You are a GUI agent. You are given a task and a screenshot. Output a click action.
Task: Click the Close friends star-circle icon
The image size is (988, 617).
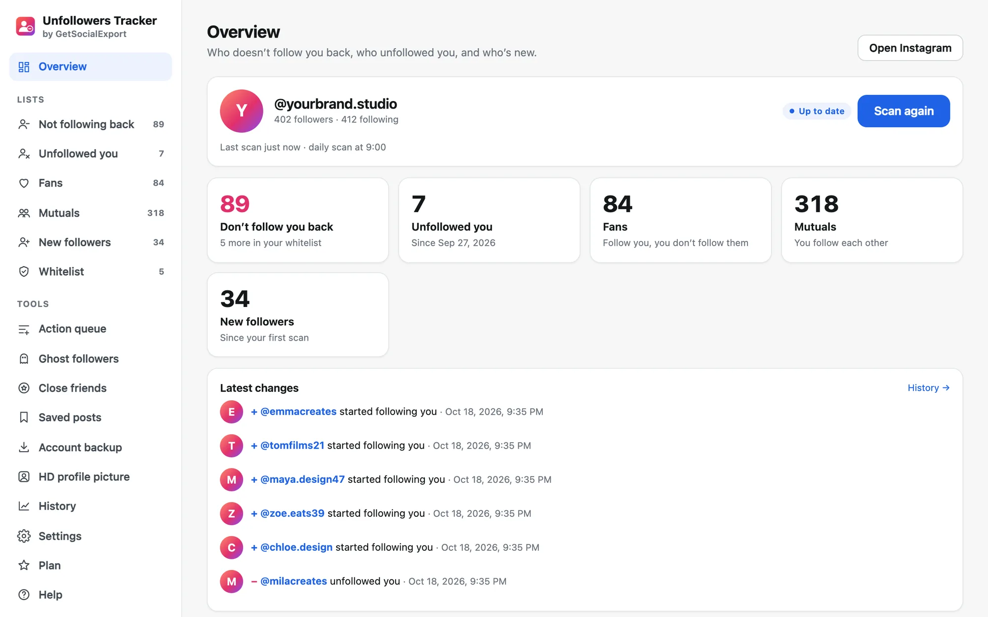24,388
